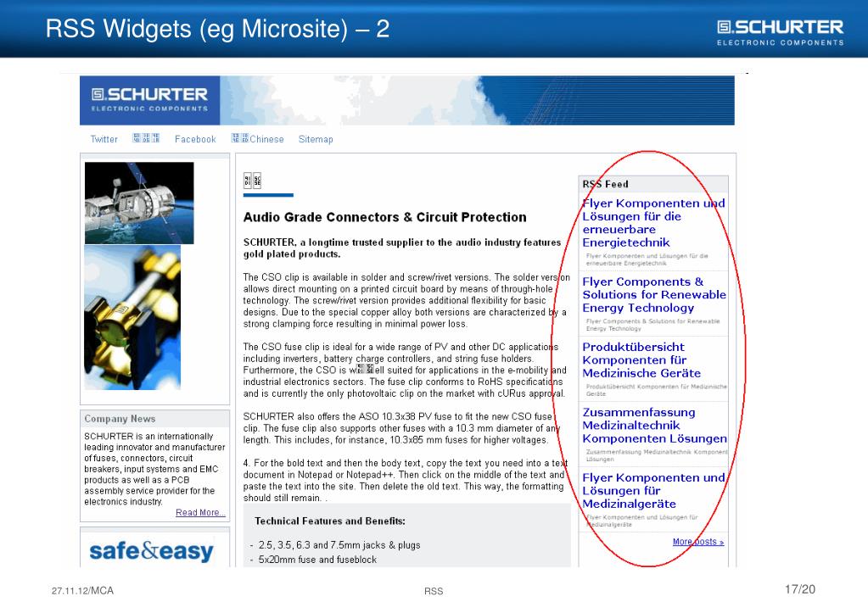This screenshot has width=868, height=613.
Task: Open the Sitemap link
Action: point(316,139)
